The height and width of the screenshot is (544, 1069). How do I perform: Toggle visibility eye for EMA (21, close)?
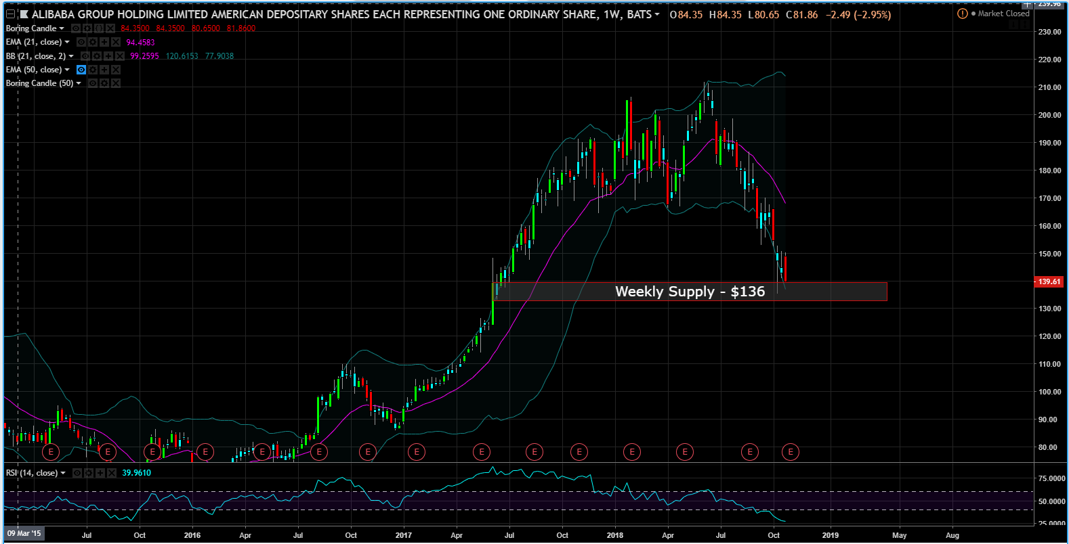(81, 42)
